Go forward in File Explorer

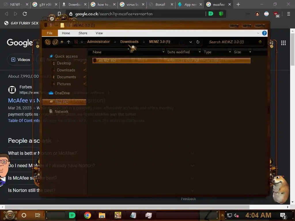pos(55,42)
